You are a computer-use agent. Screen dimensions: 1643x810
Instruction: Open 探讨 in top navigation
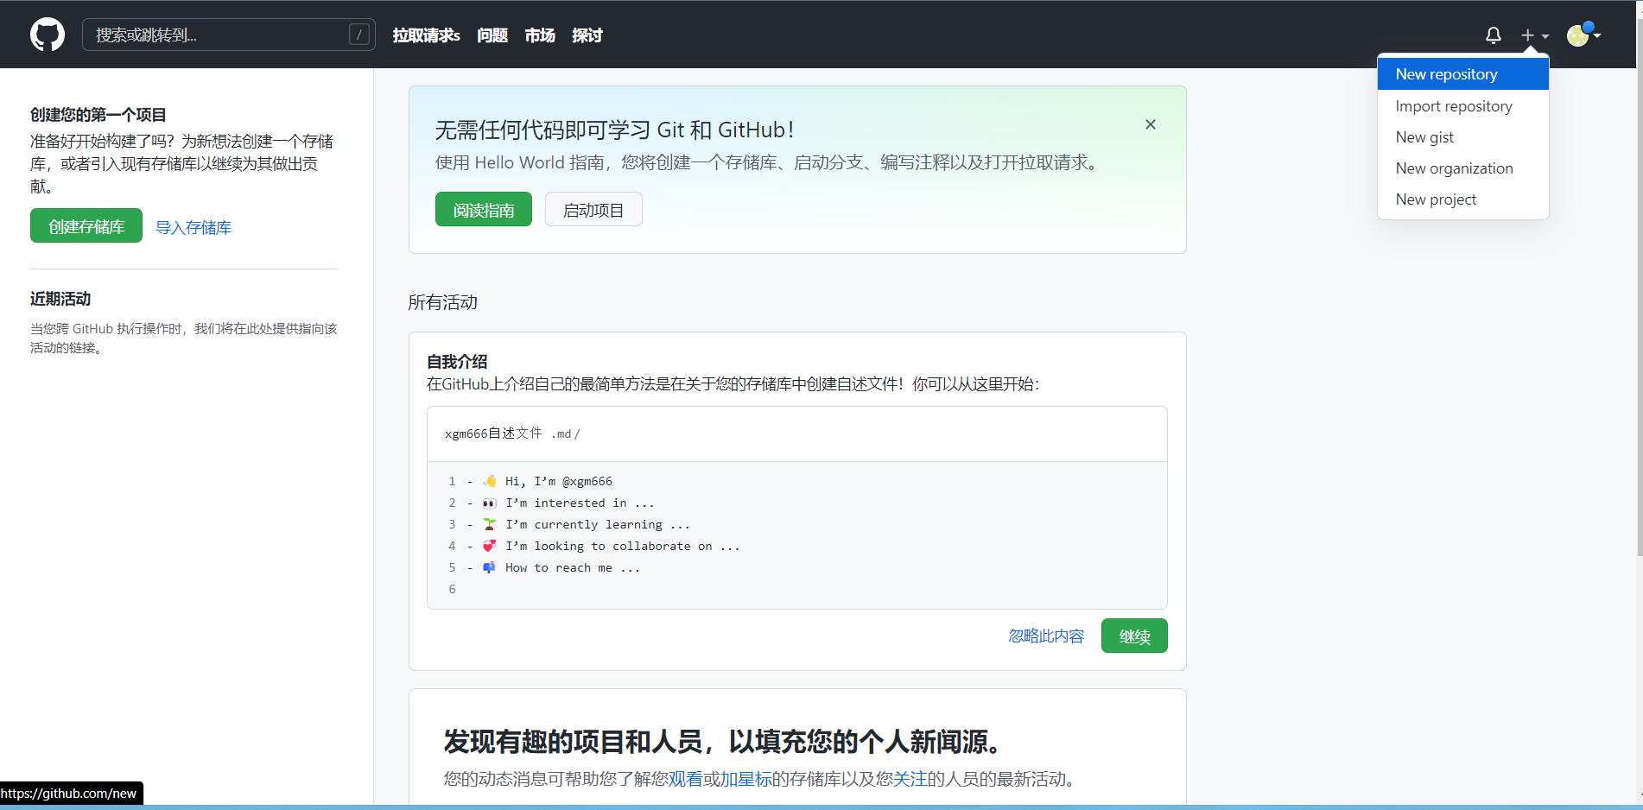click(x=587, y=35)
